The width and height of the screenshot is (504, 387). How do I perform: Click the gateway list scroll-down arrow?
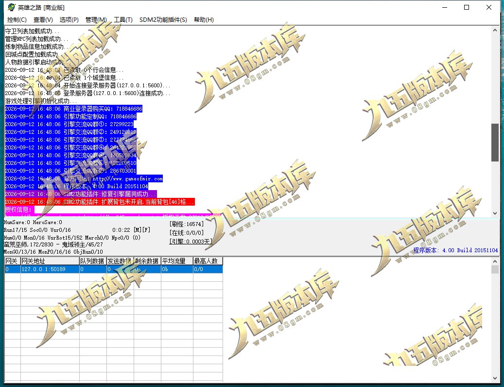pyautogui.click(x=495, y=378)
